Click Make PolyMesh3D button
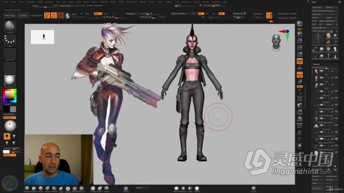The image size is (344, 193). click(x=328, y=21)
